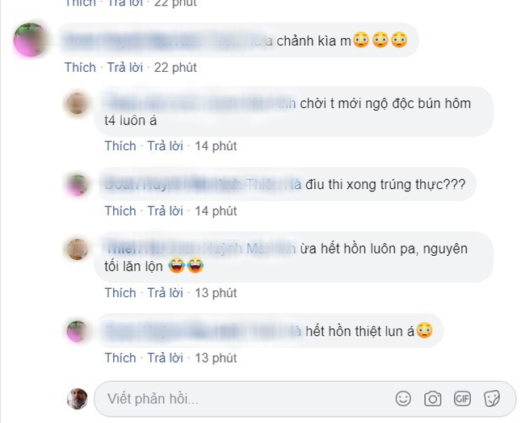Image resolution: width=525 pixels, height=423 pixels.
Task: Click your profile avatar beside reply box
Action: click(78, 399)
